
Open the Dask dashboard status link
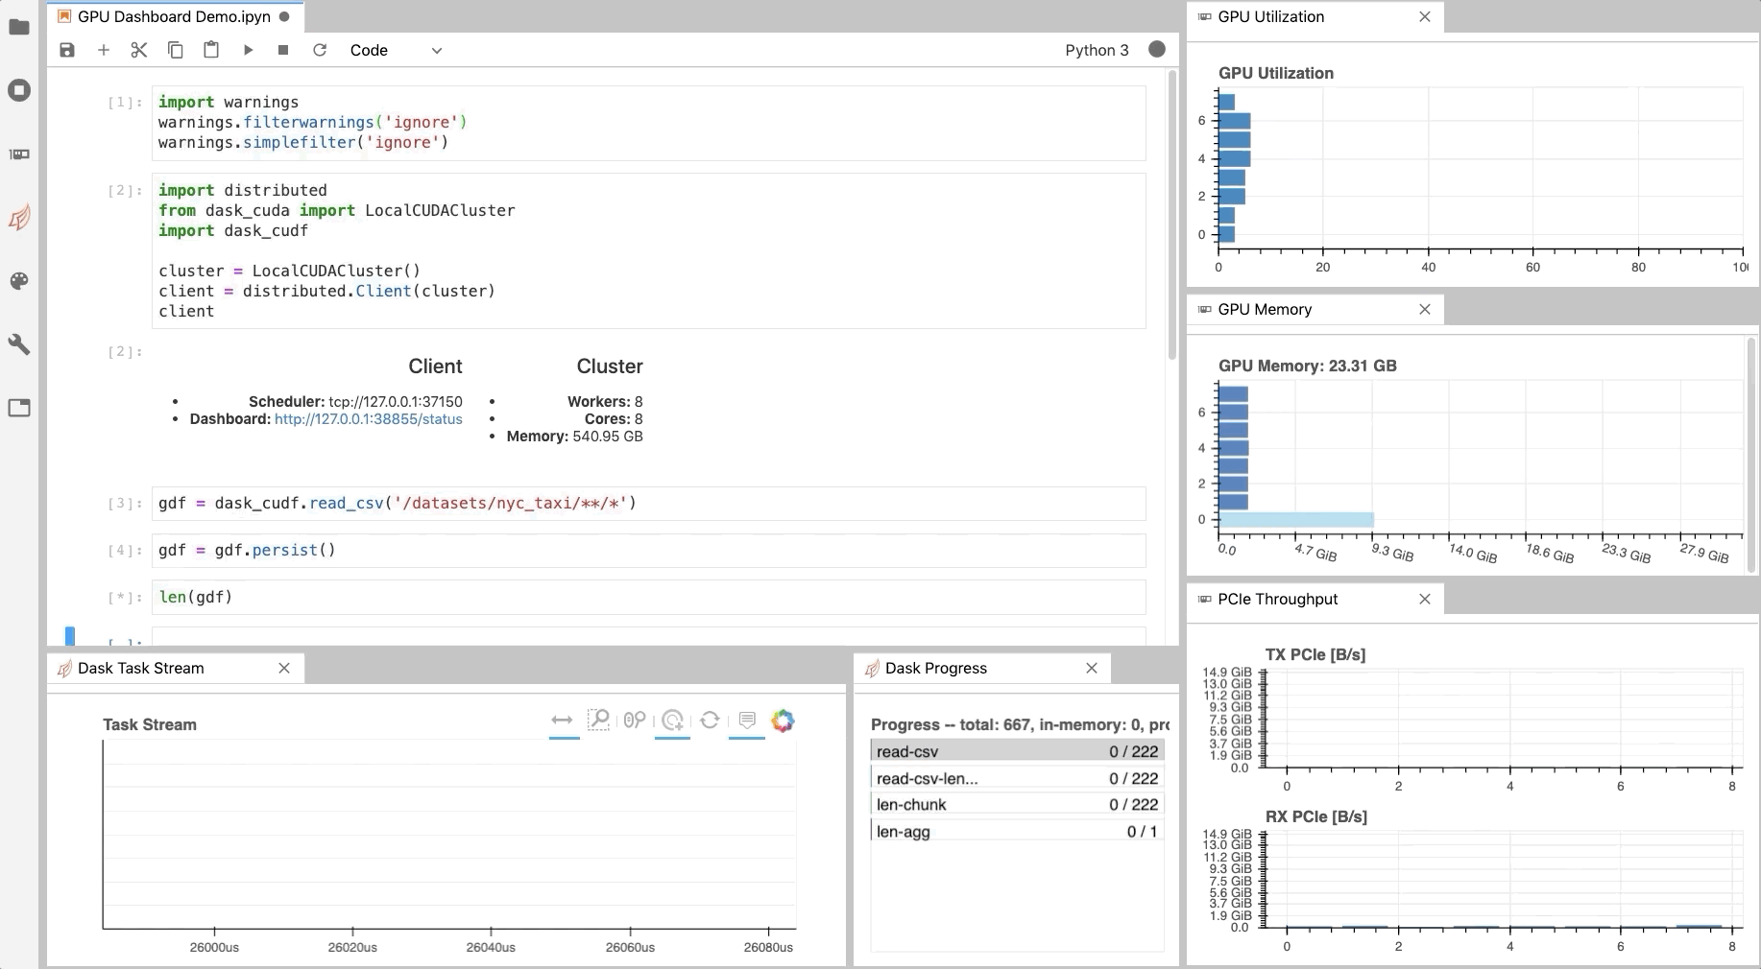tap(368, 419)
